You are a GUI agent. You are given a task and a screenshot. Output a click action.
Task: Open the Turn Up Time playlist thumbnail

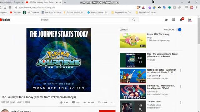point(133,106)
